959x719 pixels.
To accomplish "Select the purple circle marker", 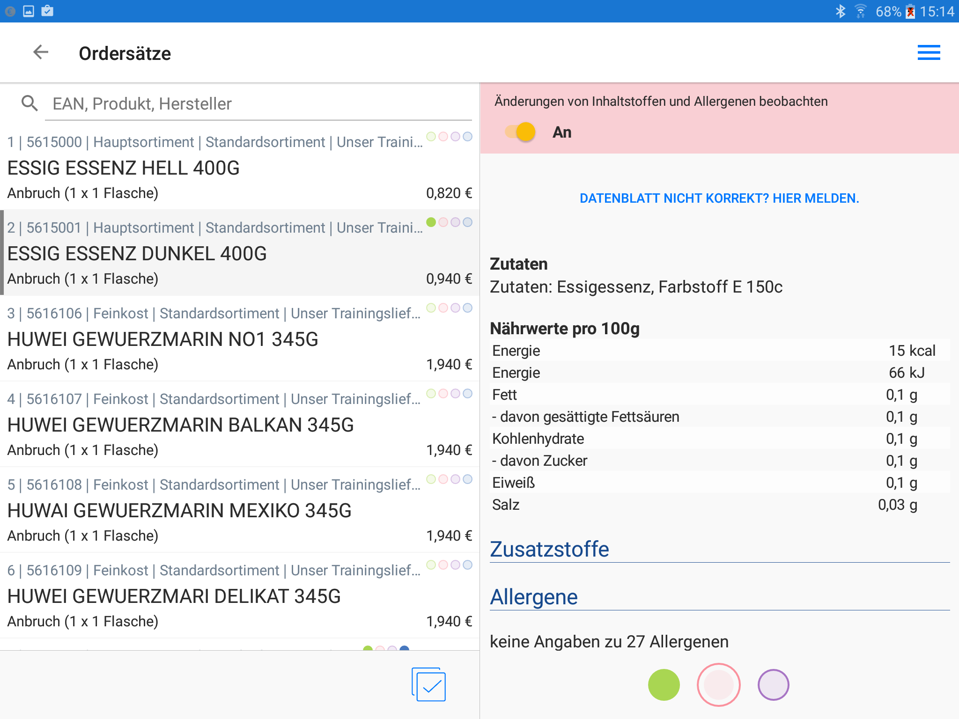I will click(773, 685).
